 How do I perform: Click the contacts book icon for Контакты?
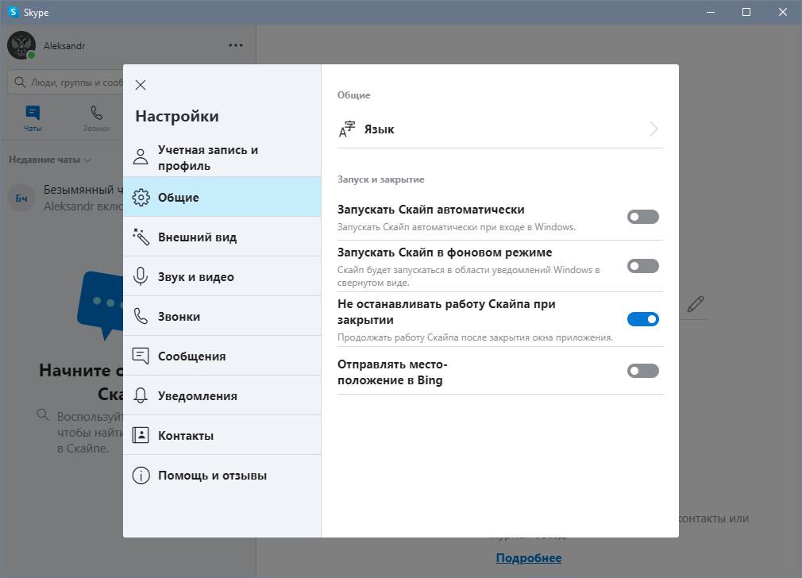click(x=141, y=436)
